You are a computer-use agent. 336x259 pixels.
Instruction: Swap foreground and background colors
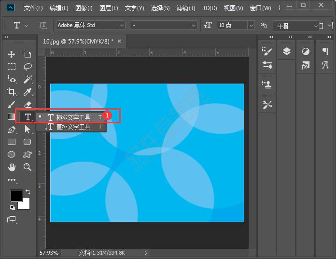[28, 191]
